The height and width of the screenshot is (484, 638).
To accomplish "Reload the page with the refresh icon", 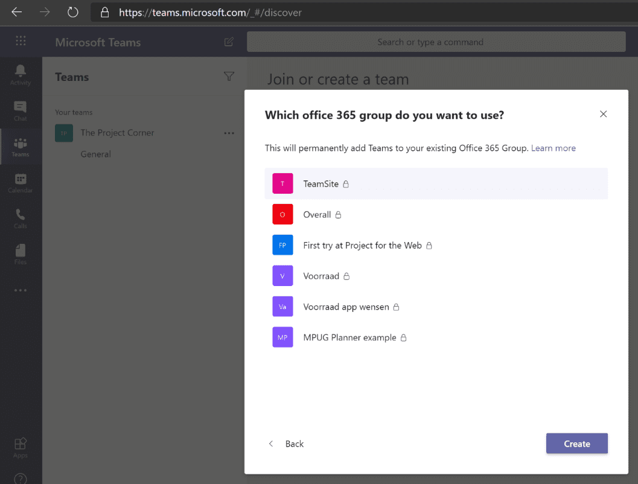I will [x=73, y=12].
